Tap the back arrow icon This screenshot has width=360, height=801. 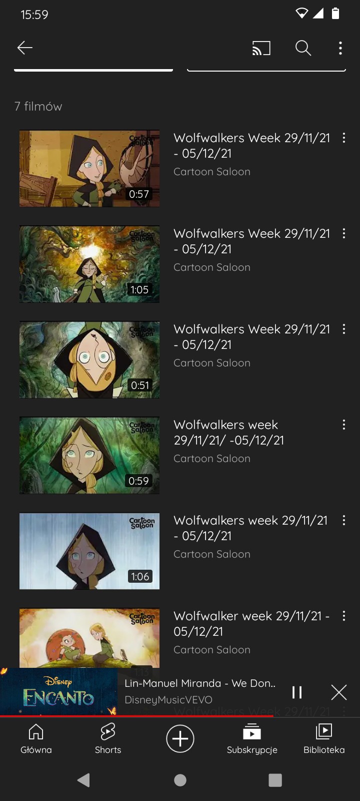pyautogui.click(x=24, y=48)
